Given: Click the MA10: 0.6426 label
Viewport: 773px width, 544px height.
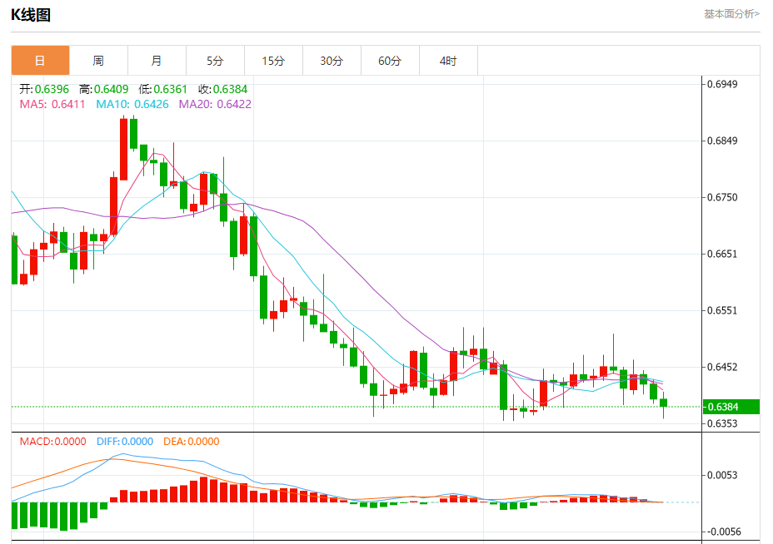Looking at the screenshot, I should (x=132, y=104).
